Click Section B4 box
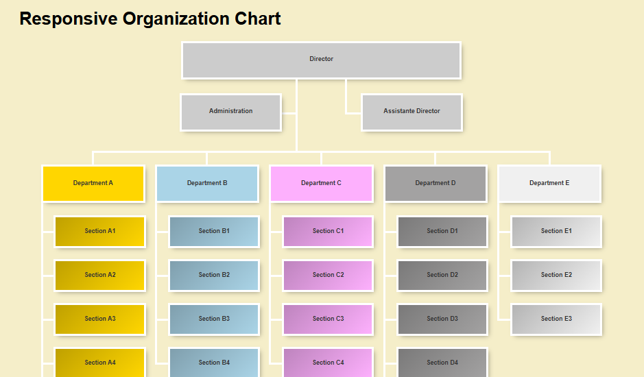644x377 pixels. [214, 362]
